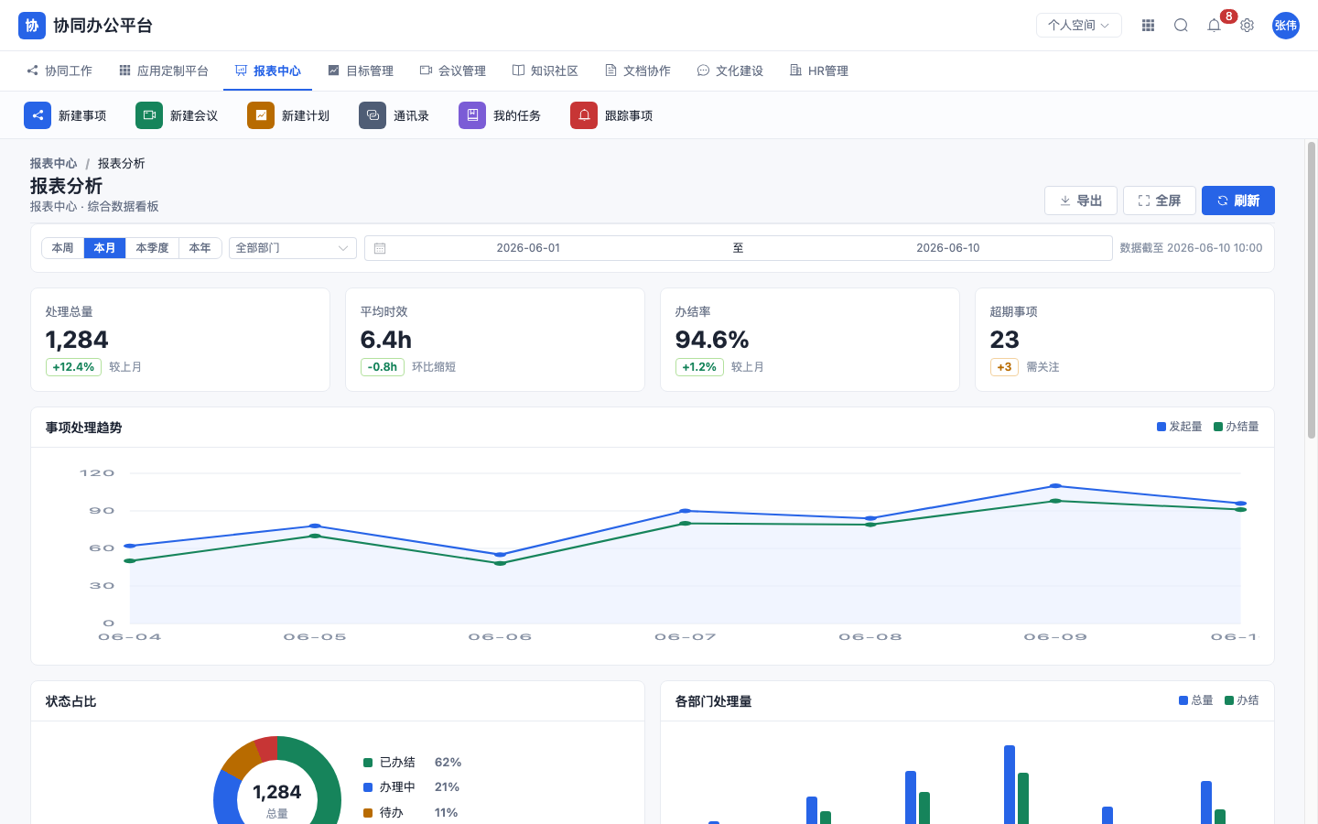Open the 个人空间 workspace dropdown
The width and height of the screenshot is (1318, 824).
[1079, 26]
